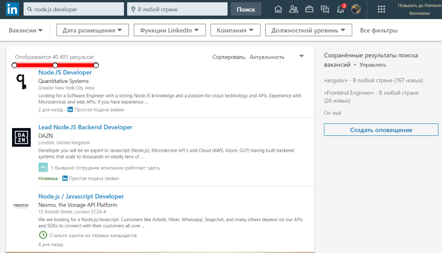The image size is (442, 253).
Task: Open the Функции LinkedIn filter
Action: (x=170, y=30)
